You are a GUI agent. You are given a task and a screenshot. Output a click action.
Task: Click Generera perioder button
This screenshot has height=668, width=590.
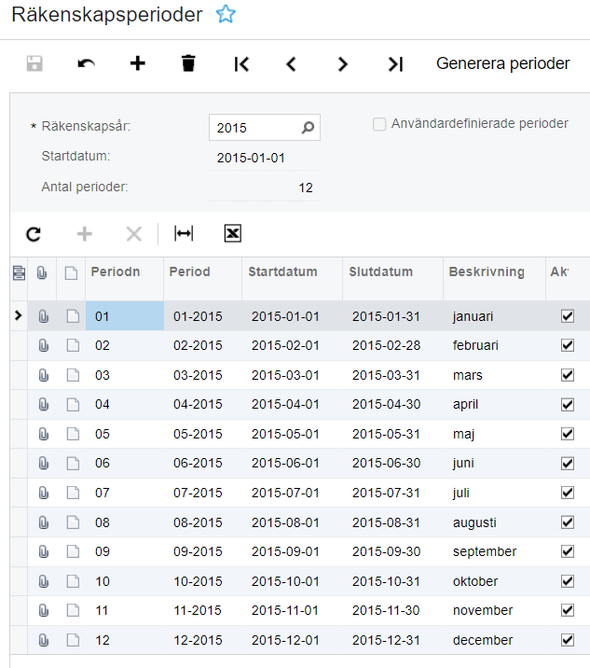point(502,63)
